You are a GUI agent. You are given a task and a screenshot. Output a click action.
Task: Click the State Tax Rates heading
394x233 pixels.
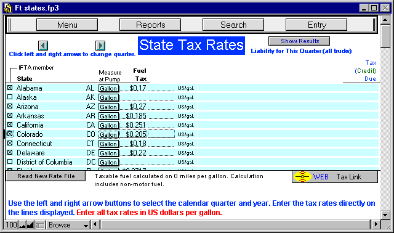[191, 46]
